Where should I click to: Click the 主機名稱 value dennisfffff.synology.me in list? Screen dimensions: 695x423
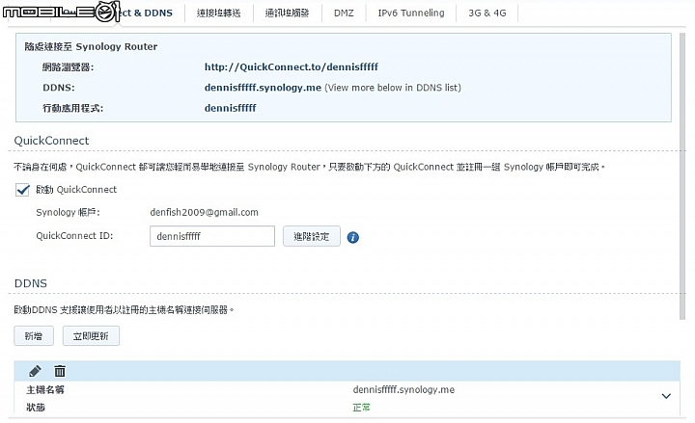tap(403, 390)
